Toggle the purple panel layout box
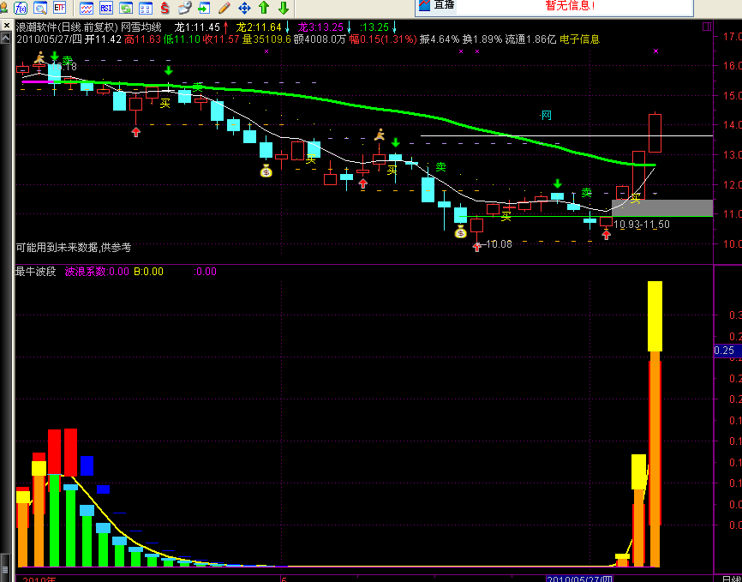This screenshot has height=582, width=742. point(706,27)
